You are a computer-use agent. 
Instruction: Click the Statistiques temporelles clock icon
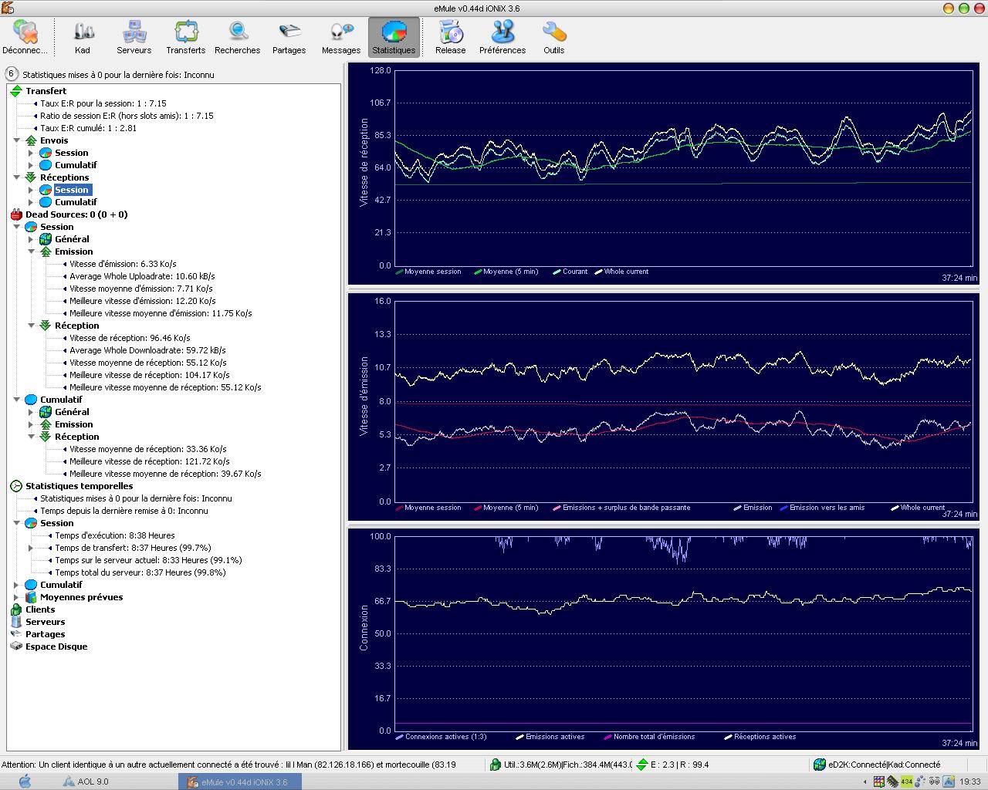[x=17, y=486]
